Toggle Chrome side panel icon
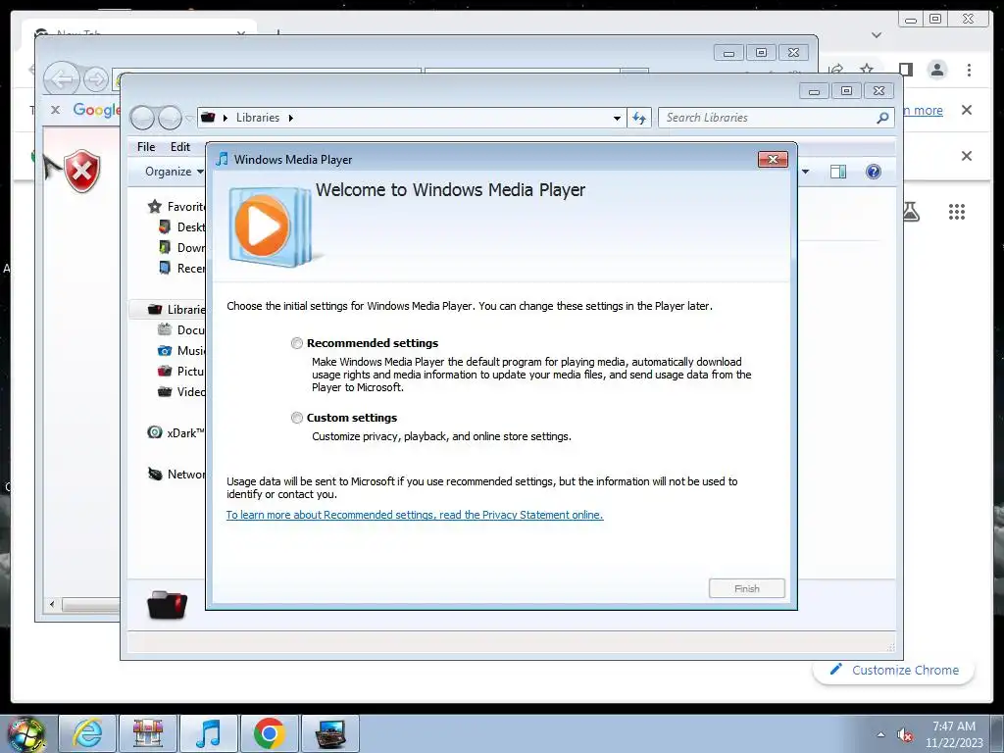 pos(905,70)
